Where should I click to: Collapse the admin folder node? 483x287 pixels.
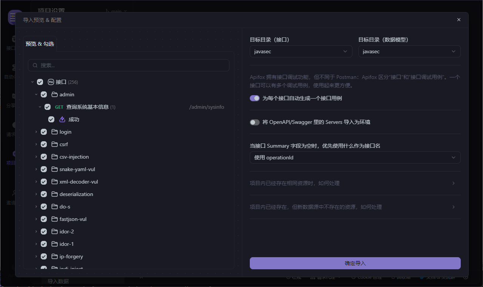pos(36,94)
